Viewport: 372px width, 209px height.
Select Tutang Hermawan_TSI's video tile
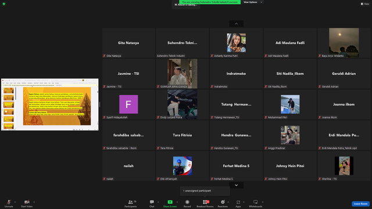pos(236,105)
